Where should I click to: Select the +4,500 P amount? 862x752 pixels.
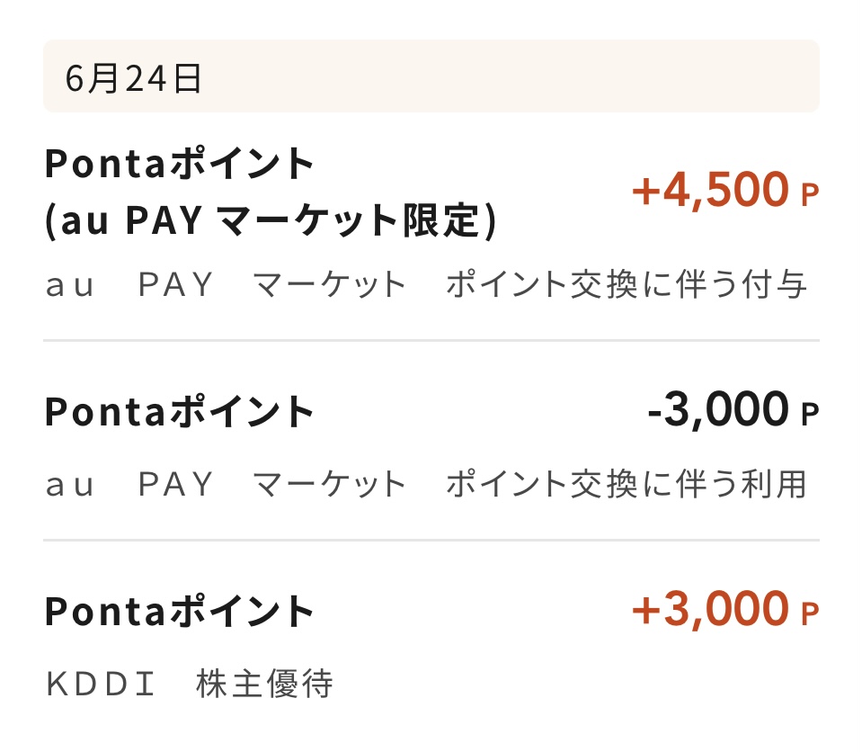pyautogui.click(x=725, y=190)
